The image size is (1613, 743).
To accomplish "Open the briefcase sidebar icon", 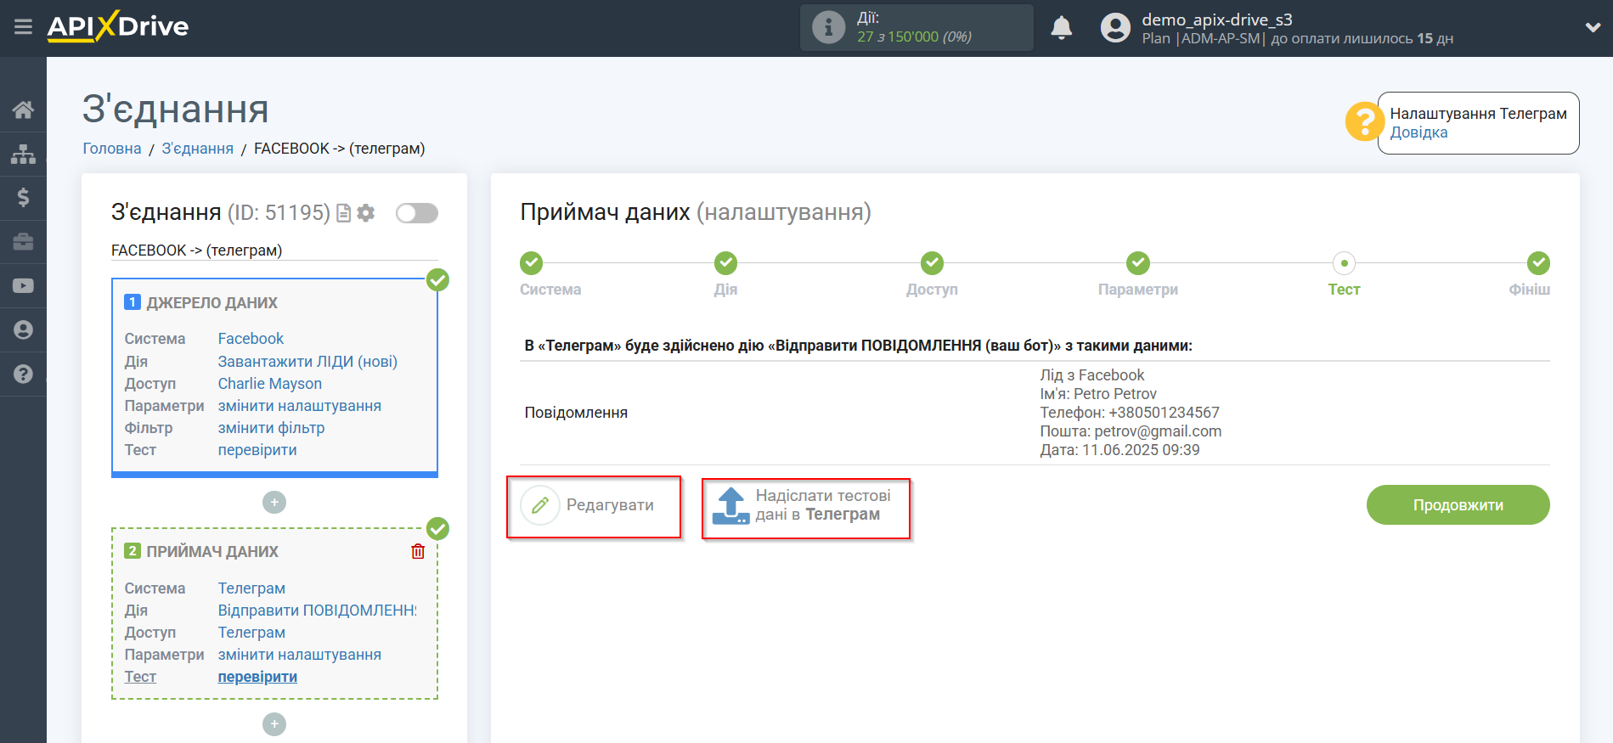I will pos(23,242).
